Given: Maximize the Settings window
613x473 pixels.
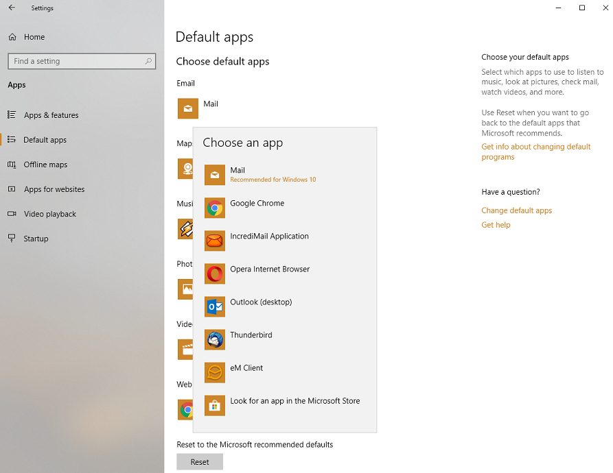Looking at the screenshot, I should 581,8.
